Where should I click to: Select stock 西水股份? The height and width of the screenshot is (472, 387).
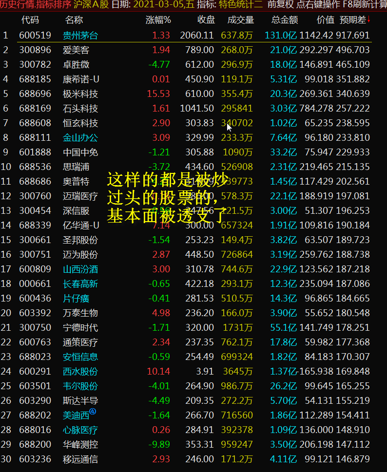[80, 371]
